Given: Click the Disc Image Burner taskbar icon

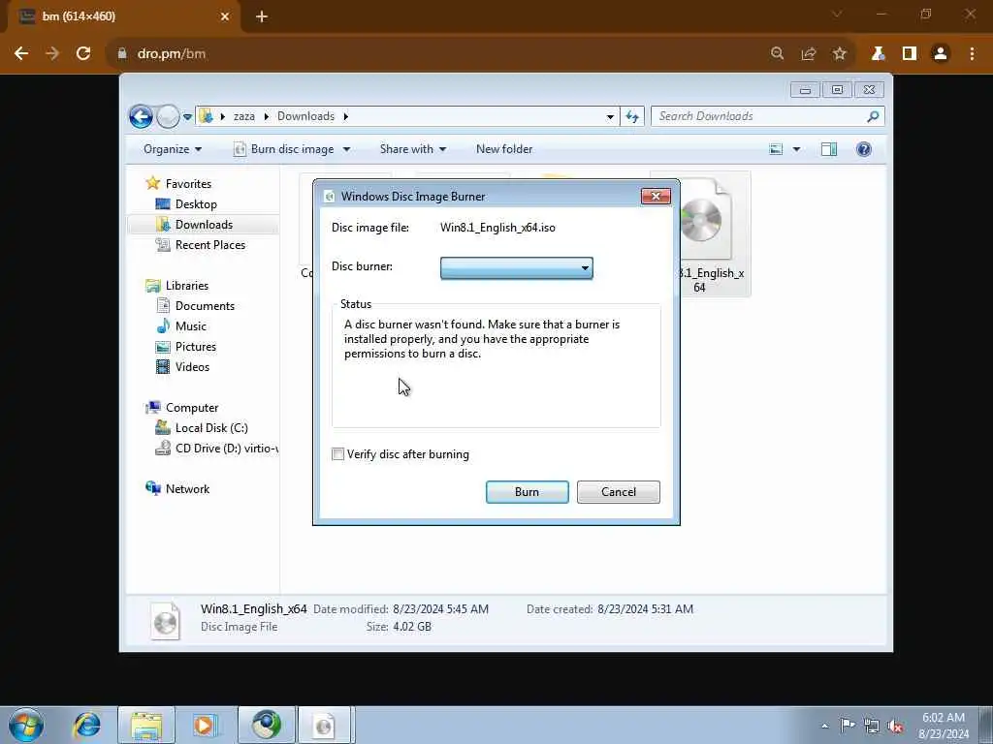Looking at the screenshot, I should 324,725.
